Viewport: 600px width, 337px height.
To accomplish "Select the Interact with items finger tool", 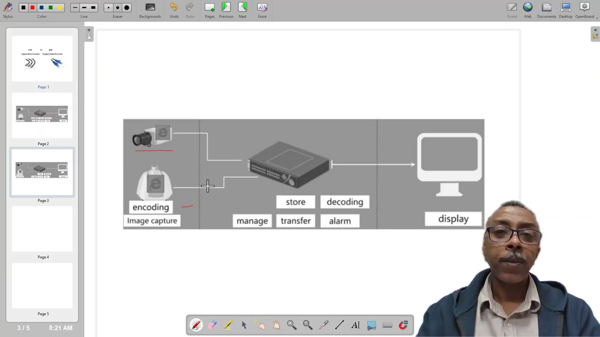I will pos(260,325).
